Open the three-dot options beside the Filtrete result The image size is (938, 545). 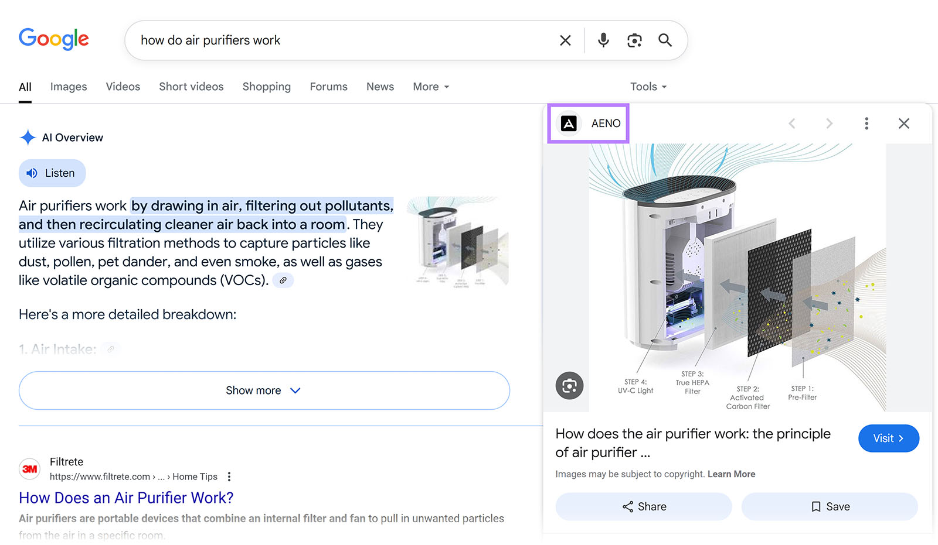coord(229,477)
